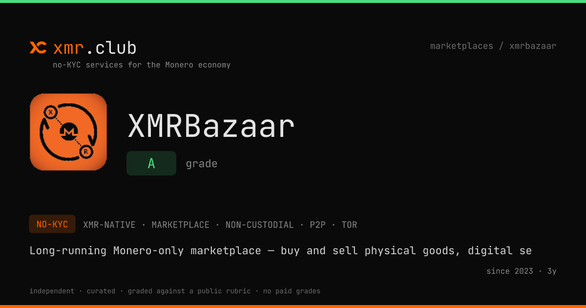Select the green A grade badge
The image size is (586, 308).
click(151, 163)
